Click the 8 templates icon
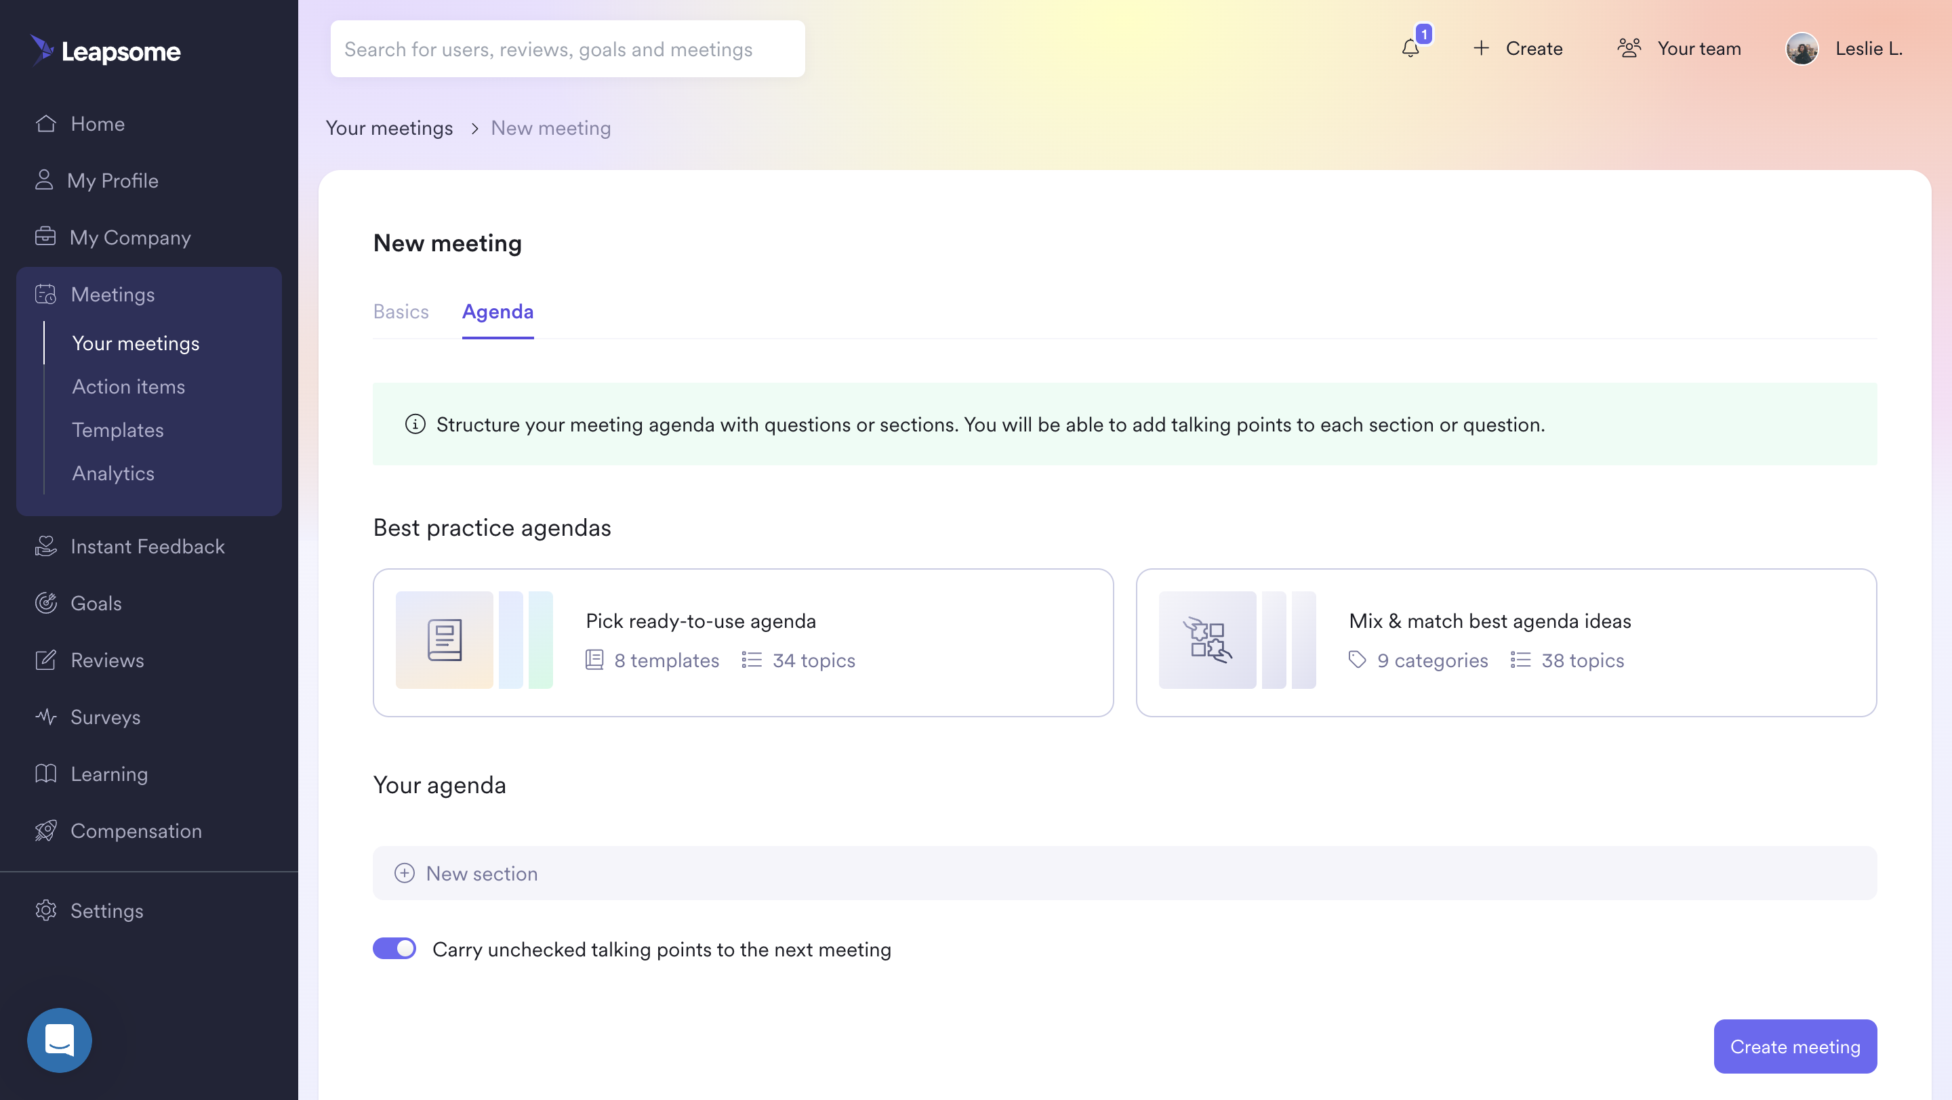This screenshot has height=1100, width=1952. click(595, 660)
